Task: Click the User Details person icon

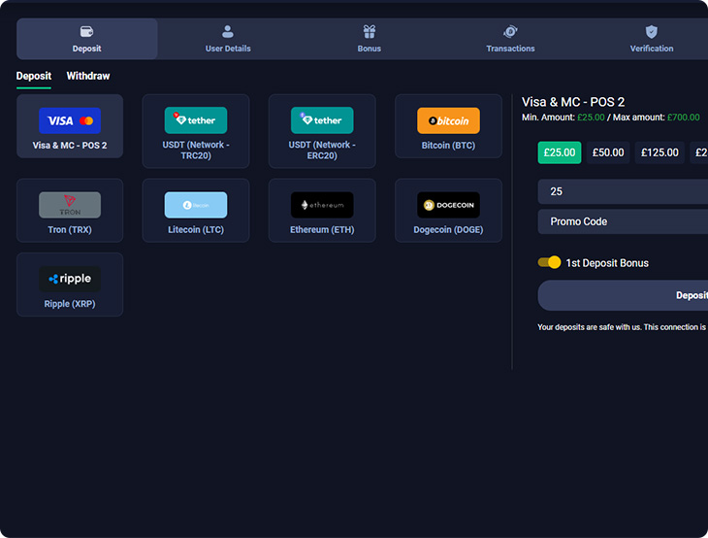Action: 228,32
